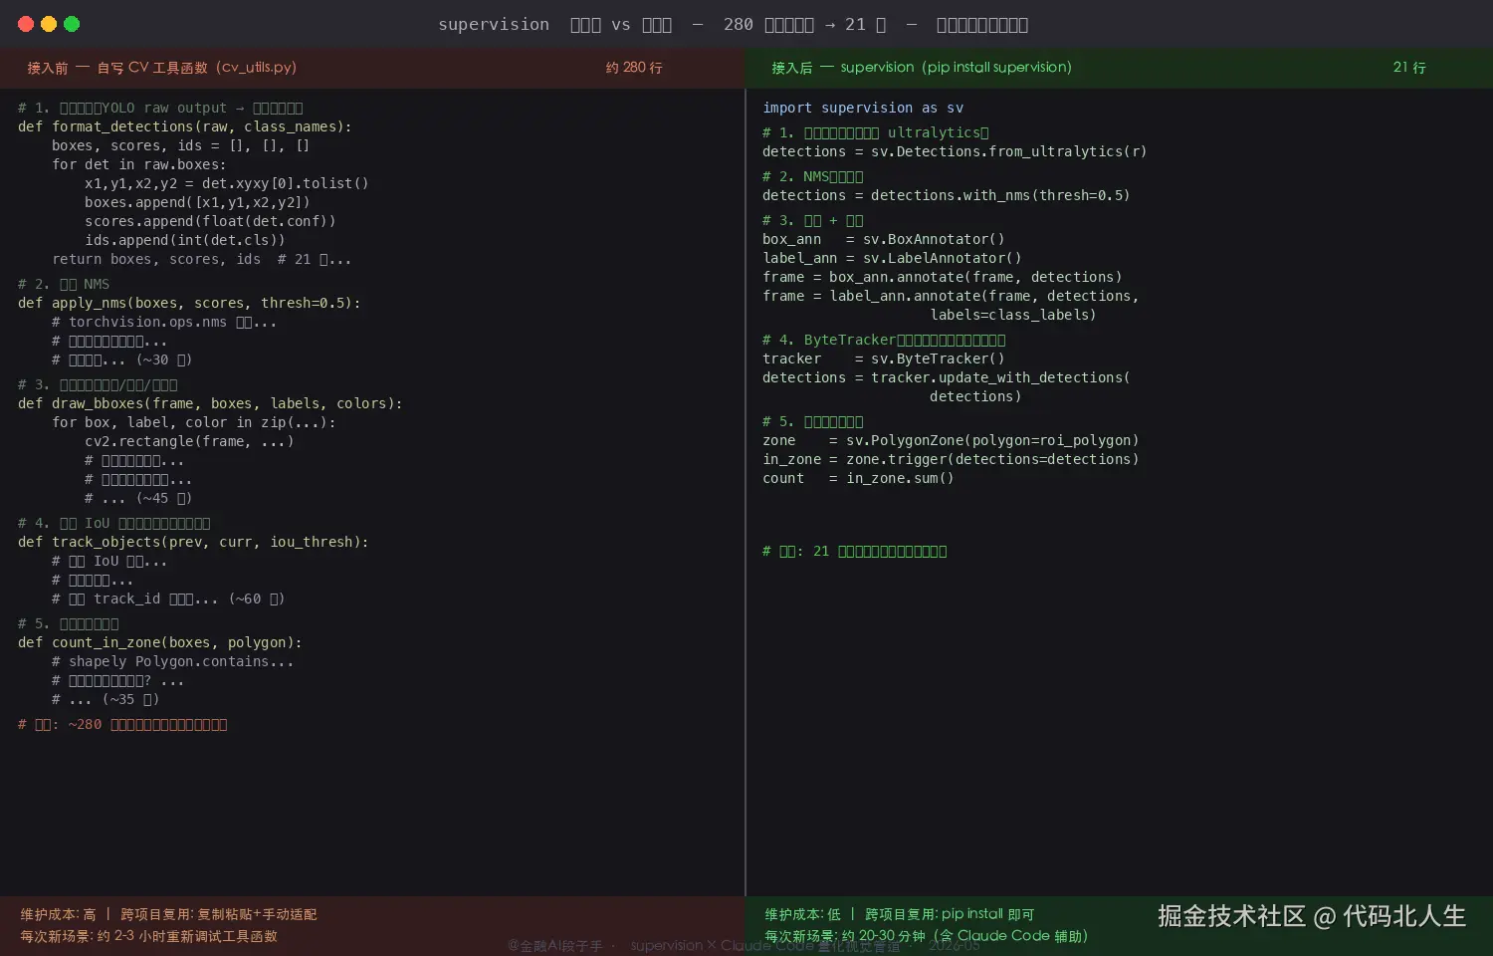Click the '每次新场景: 约 20-30 分钟' footer line
1493x956 pixels.
point(926,936)
